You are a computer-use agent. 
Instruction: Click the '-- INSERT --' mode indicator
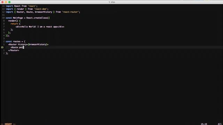(x=8, y=124)
